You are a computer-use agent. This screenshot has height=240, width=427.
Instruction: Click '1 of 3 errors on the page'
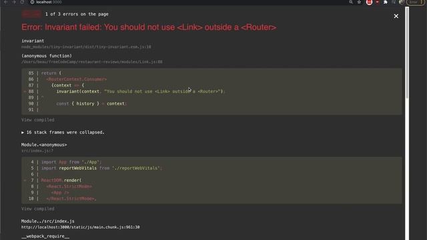coord(77,14)
